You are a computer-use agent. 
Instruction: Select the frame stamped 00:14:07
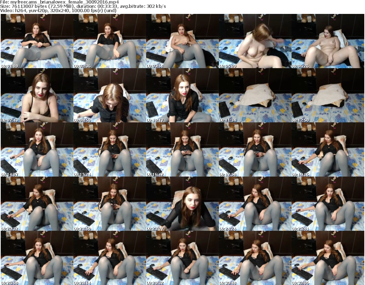[37, 149]
